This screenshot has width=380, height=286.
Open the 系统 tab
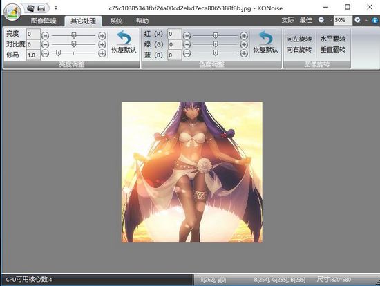point(116,21)
